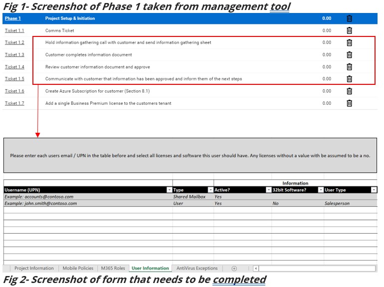Delete Ticket 1.5 with trash icon

[x=349, y=79]
